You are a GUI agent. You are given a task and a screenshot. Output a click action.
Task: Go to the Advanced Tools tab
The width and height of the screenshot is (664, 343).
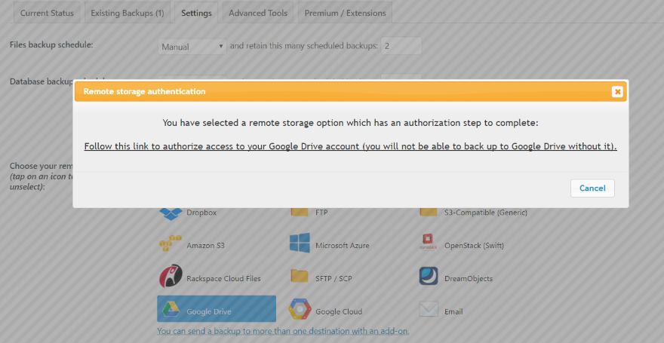[258, 13]
